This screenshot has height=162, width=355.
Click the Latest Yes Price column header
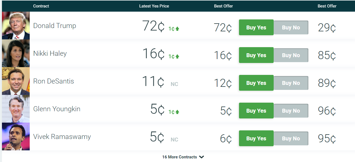pyautogui.click(x=154, y=6)
